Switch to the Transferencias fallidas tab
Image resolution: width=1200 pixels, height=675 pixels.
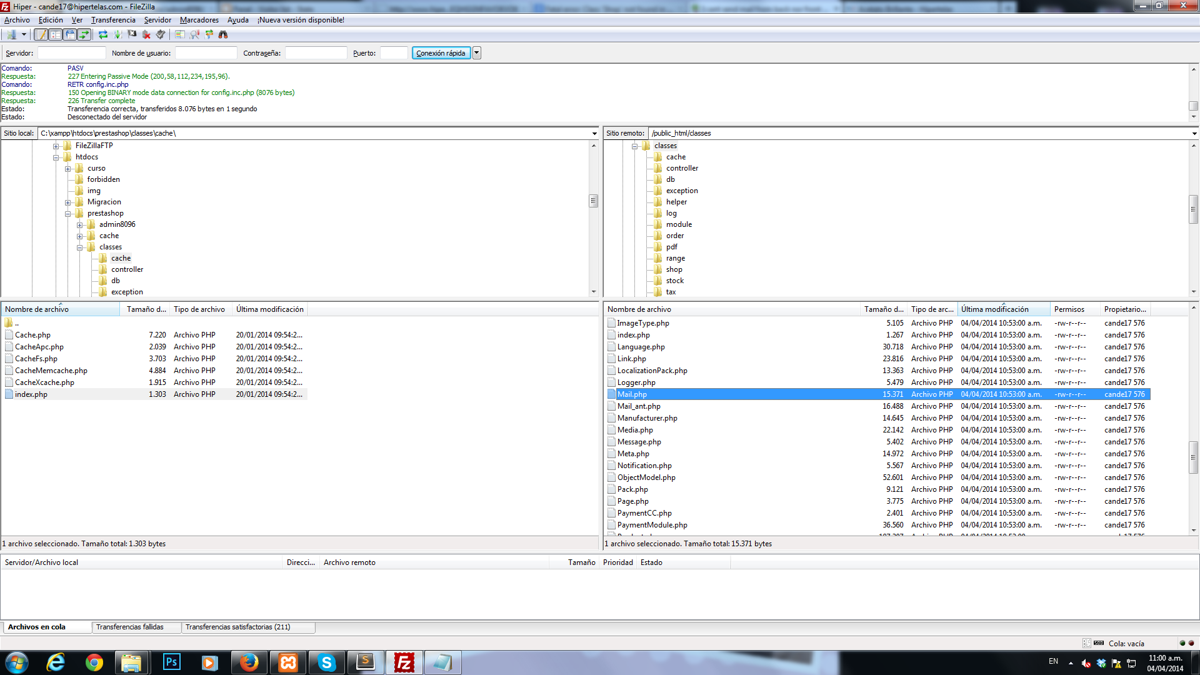pyautogui.click(x=130, y=627)
